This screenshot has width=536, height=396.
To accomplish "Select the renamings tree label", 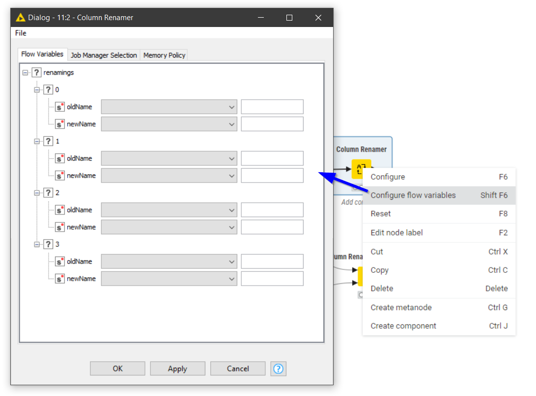I will click(58, 73).
